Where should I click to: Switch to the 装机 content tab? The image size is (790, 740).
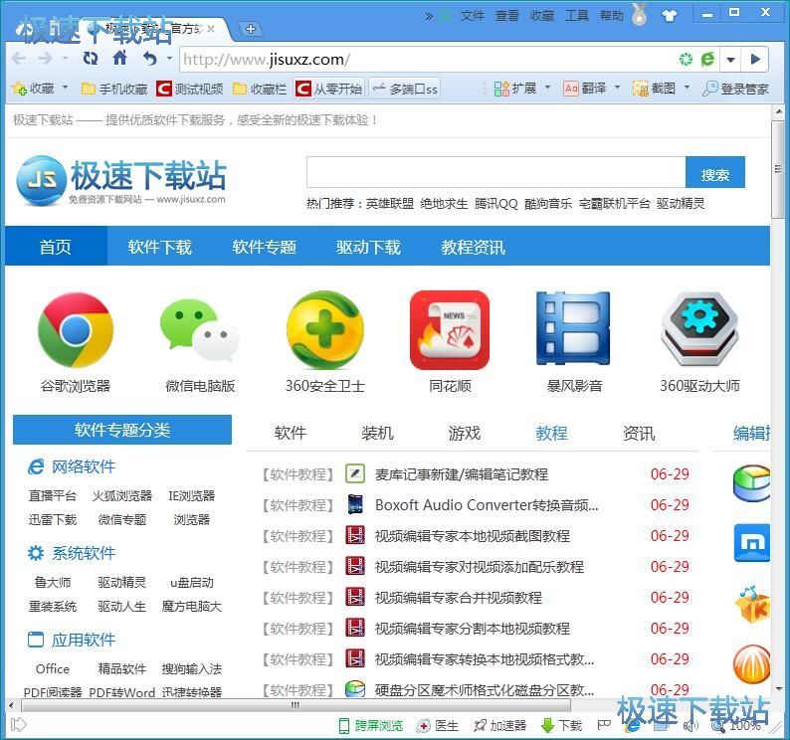point(377,433)
